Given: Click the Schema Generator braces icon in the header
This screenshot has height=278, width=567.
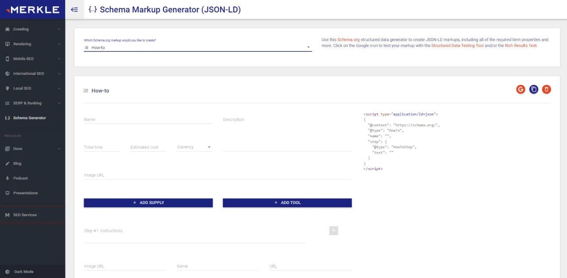Looking at the screenshot, I should coord(93,9).
